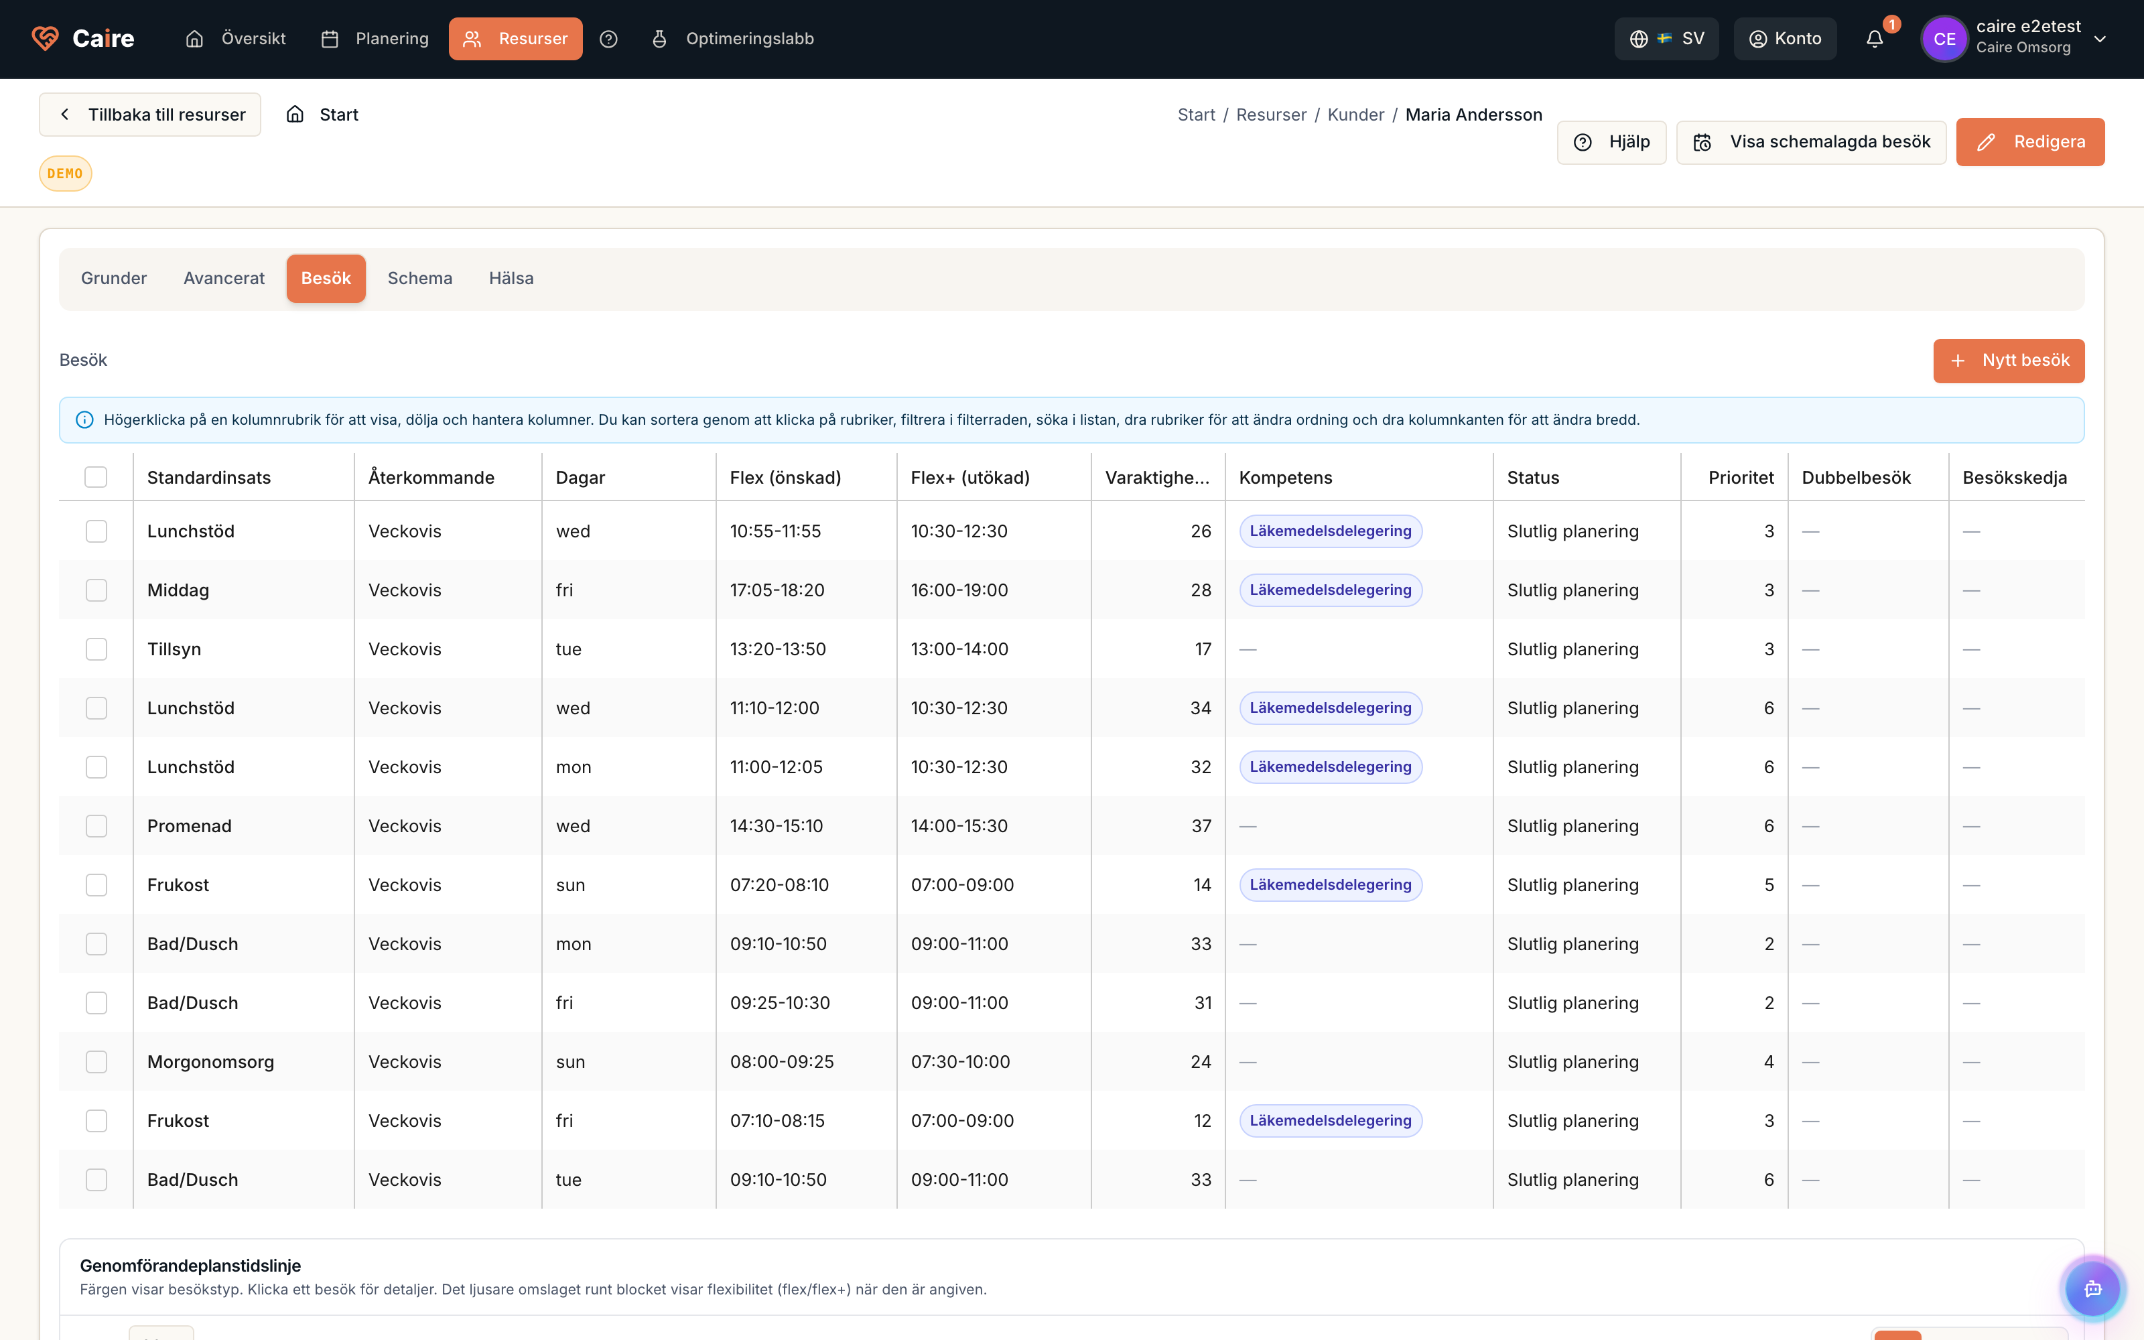The image size is (2144, 1340).
Task: Click the Redigera button
Action: click(2031, 142)
